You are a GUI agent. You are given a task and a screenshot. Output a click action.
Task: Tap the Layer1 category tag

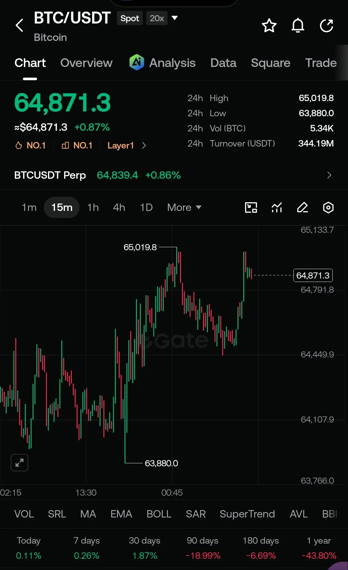pos(121,145)
